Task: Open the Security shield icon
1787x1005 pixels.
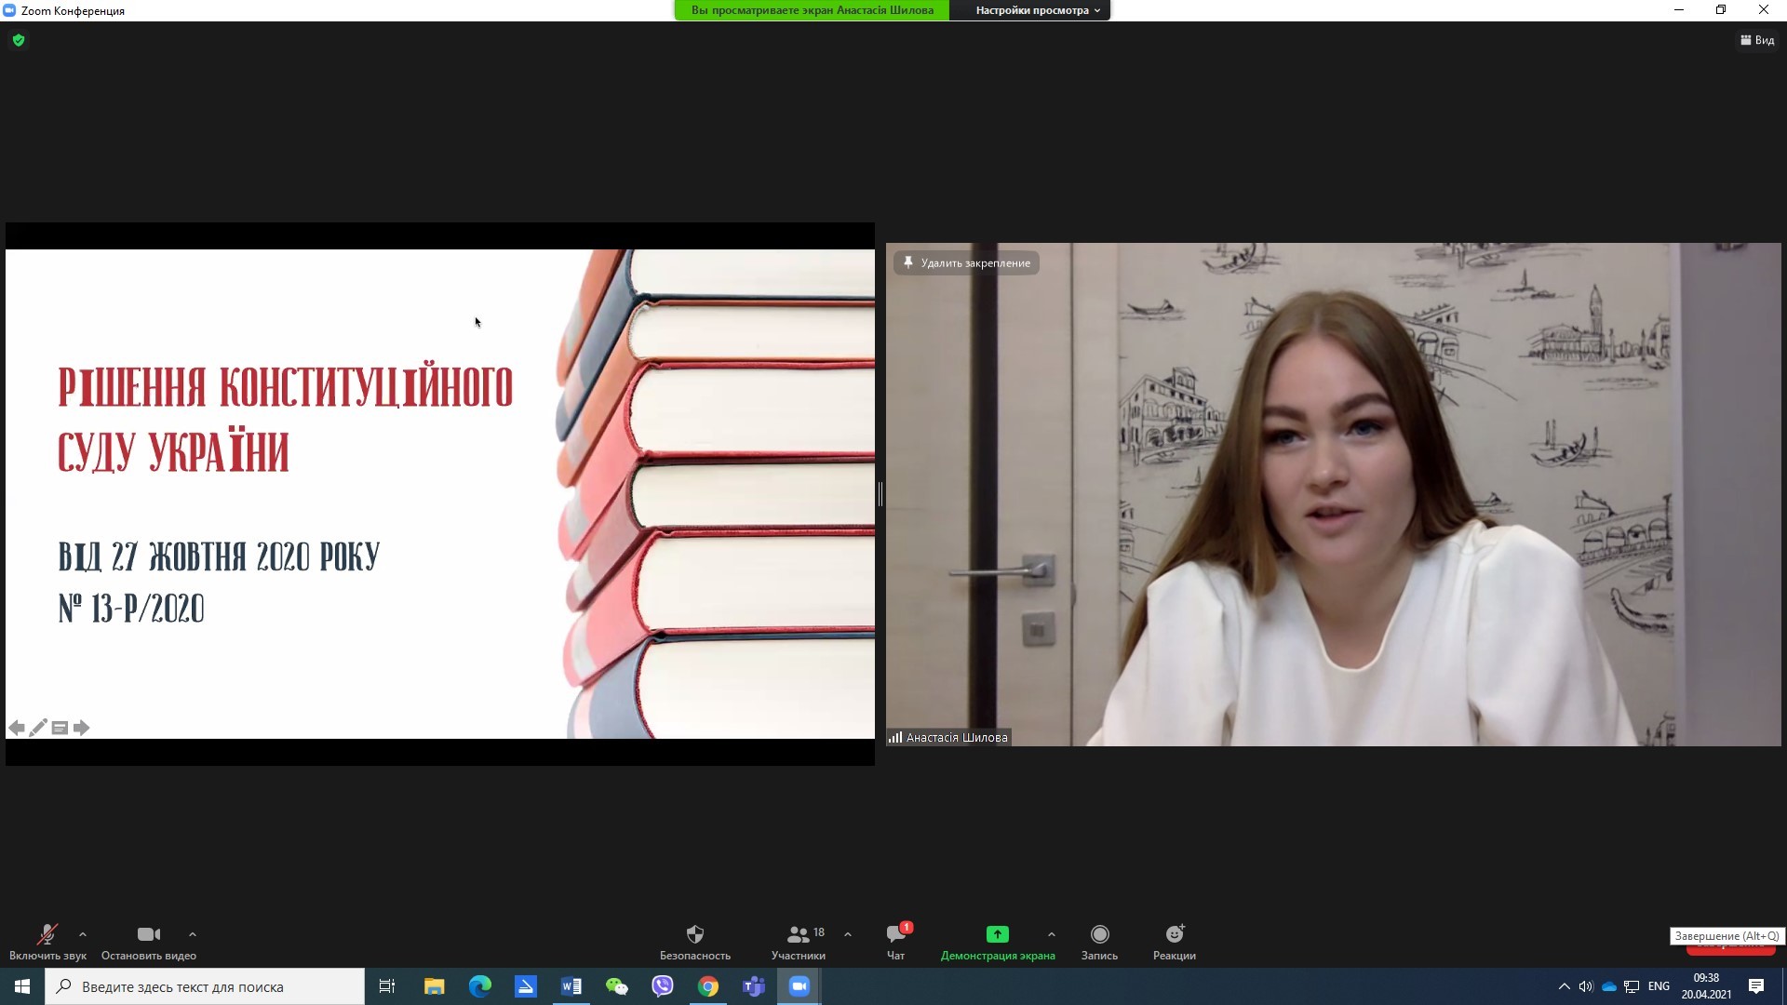Action: coord(694,934)
